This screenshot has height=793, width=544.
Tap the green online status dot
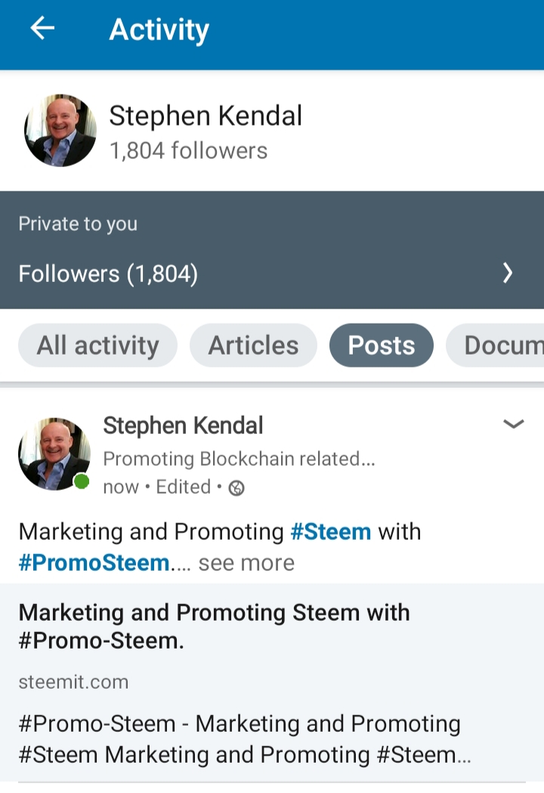(82, 482)
